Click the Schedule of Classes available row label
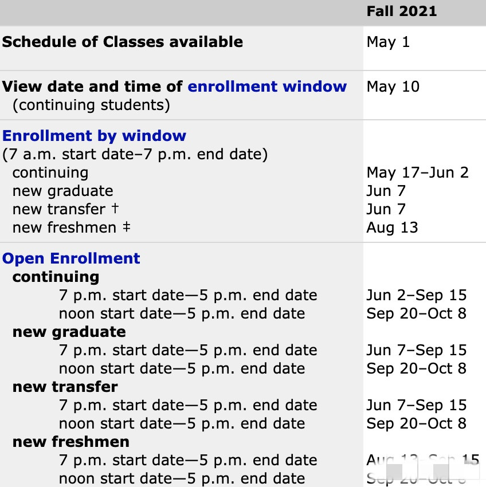Viewport: 486px width, 487px height. (x=123, y=42)
